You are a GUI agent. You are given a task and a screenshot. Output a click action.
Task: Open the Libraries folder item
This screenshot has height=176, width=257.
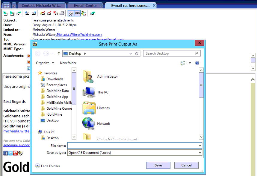tap(103, 108)
